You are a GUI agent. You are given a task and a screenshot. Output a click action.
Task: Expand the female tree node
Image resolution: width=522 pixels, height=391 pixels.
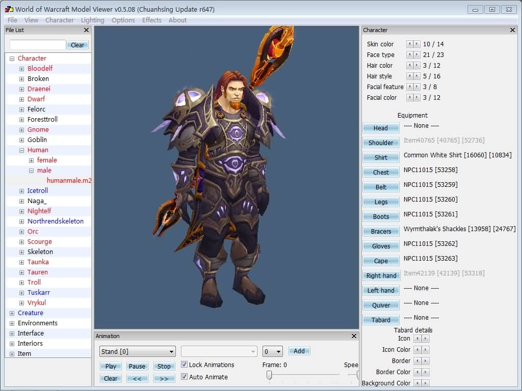click(x=31, y=160)
